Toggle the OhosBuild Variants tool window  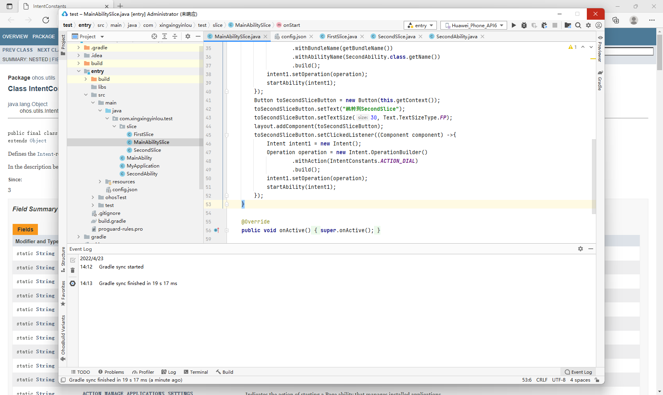coord(63,338)
